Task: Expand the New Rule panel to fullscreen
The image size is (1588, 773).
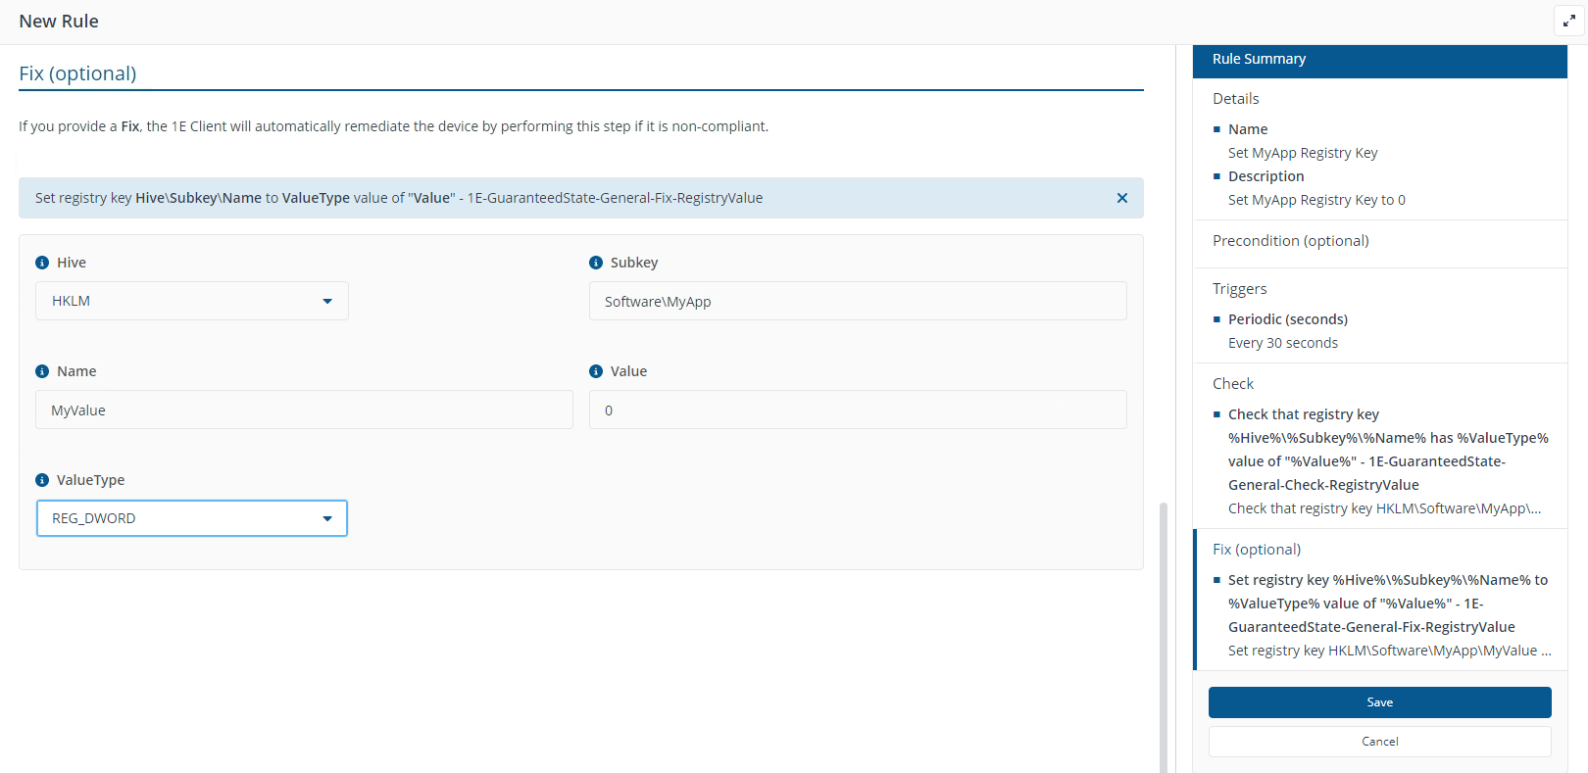Action: coord(1568,21)
